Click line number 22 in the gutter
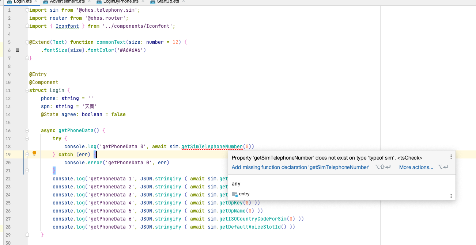The height and width of the screenshot is (245, 476). click(8, 179)
